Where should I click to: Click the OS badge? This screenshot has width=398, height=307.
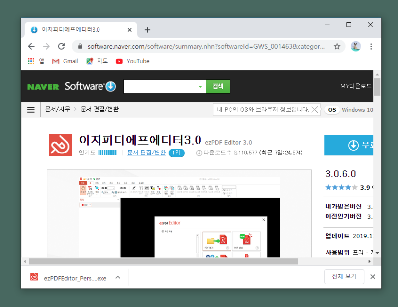coord(332,110)
